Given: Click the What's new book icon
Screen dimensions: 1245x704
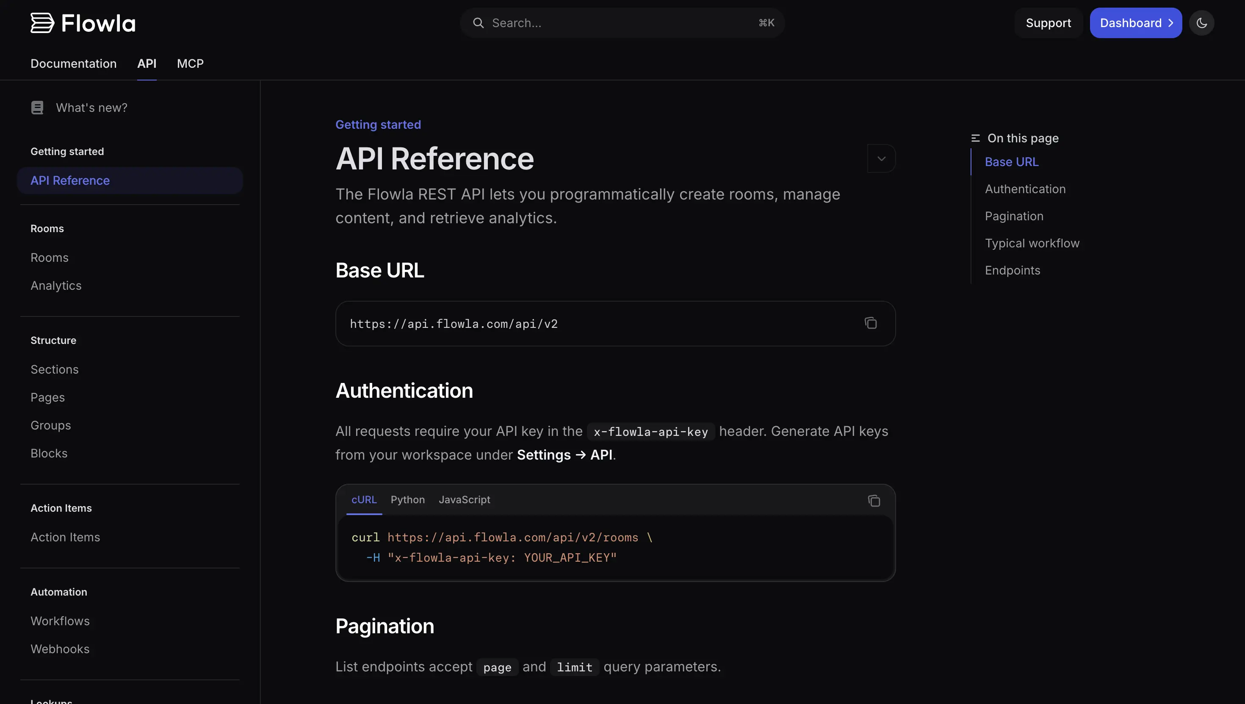Looking at the screenshot, I should [37, 107].
